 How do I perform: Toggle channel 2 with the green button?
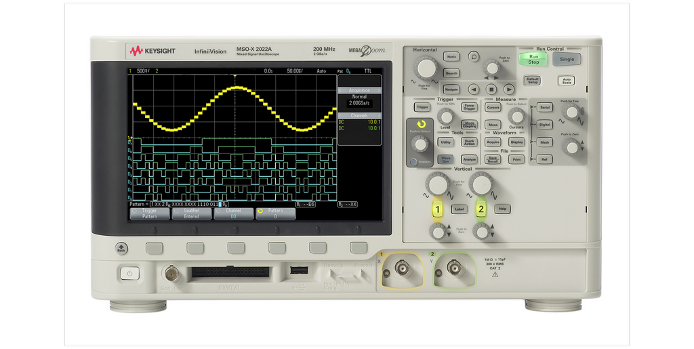click(x=481, y=209)
